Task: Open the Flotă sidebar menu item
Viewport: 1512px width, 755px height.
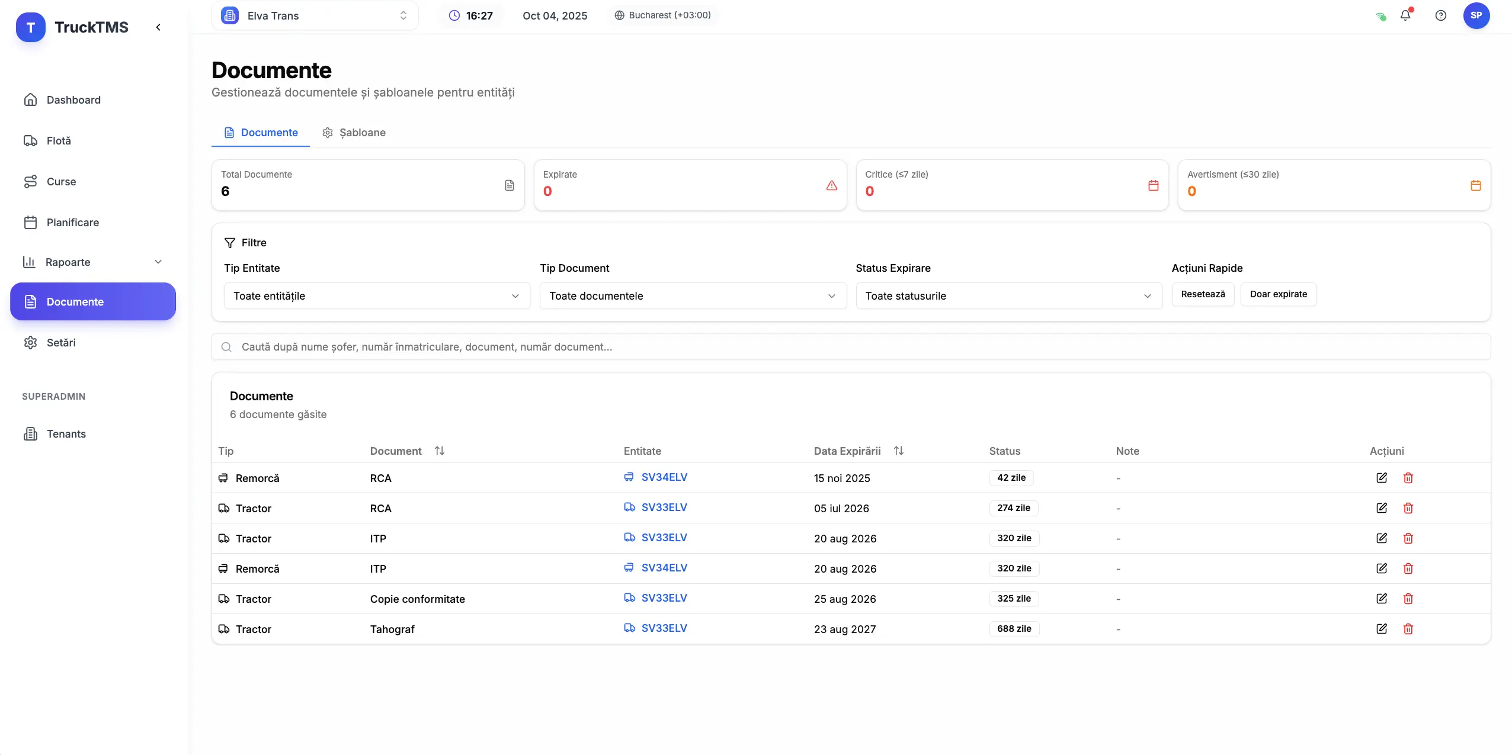Action: coord(59,141)
